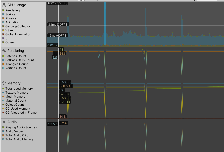Screen dimensions: 224x152
Task: Toggle Global Illumination color swatch
Action: point(3,34)
